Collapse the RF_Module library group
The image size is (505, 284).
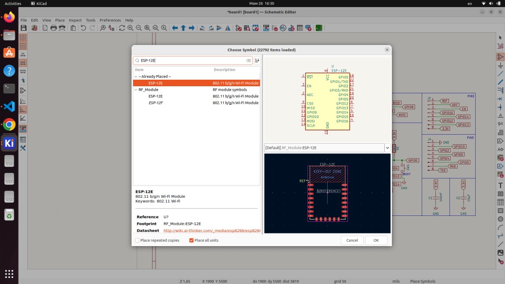pos(135,90)
